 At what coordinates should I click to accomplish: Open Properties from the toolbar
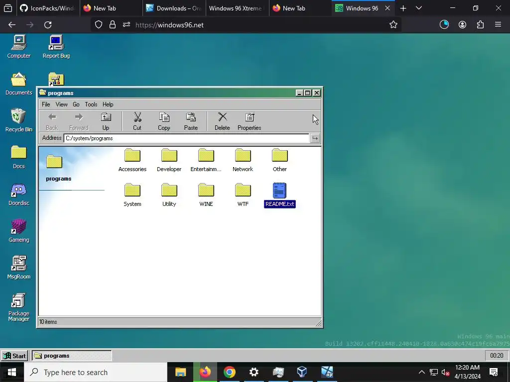click(x=249, y=121)
